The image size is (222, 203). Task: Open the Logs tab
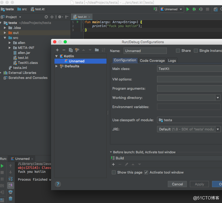(x=172, y=60)
